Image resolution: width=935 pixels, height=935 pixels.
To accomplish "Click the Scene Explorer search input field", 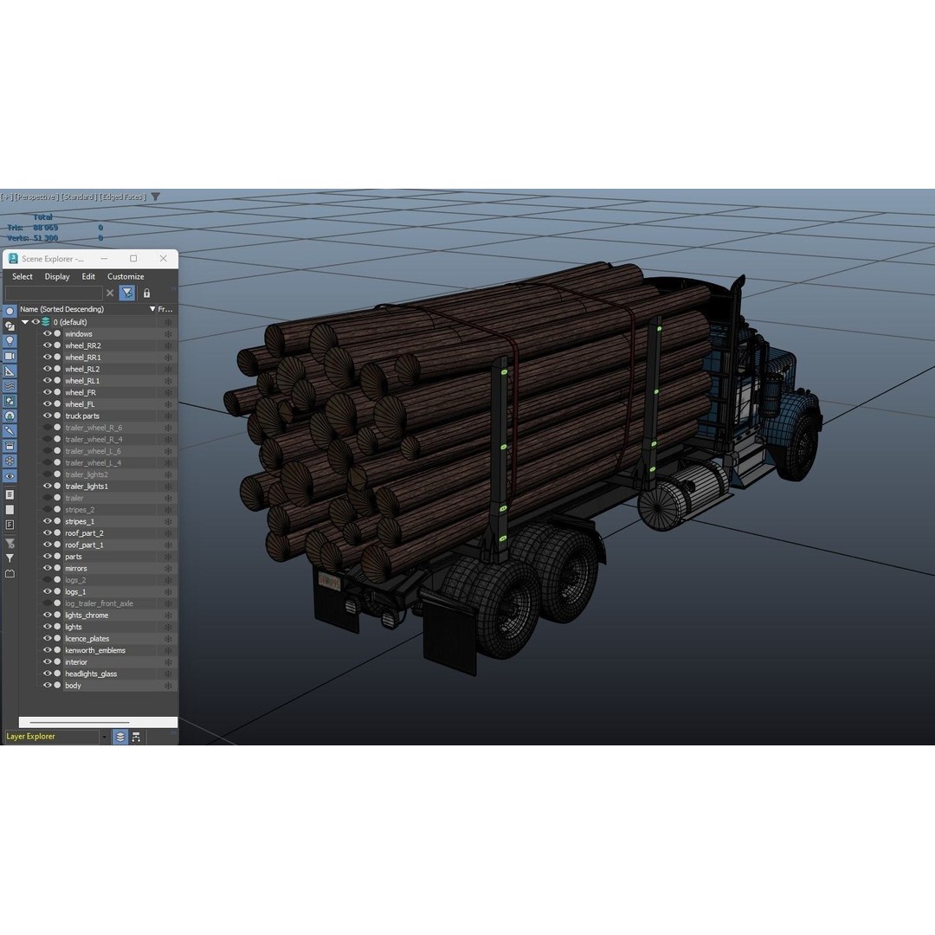I will pyautogui.click(x=52, y=293).
